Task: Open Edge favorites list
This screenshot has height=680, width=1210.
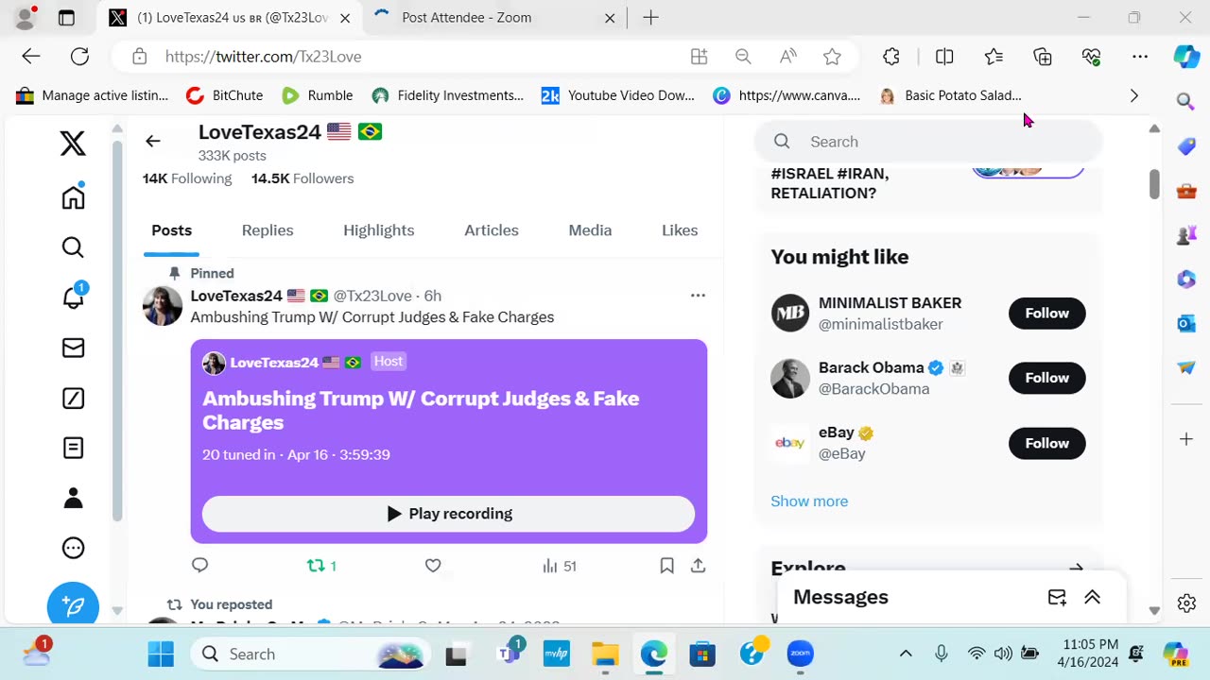Action: [994, 57]
